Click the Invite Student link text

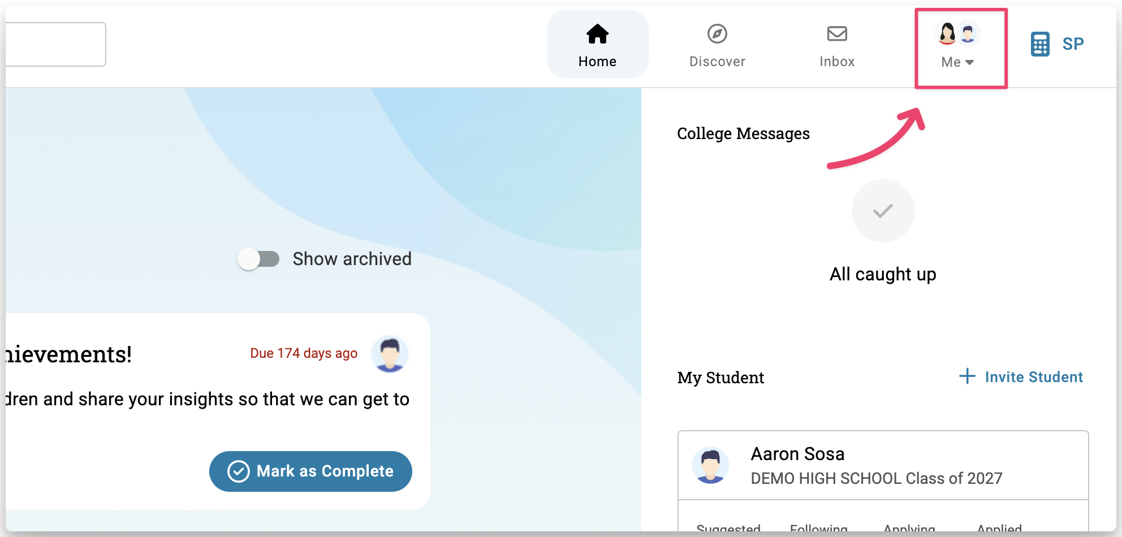click(1034, 377)
